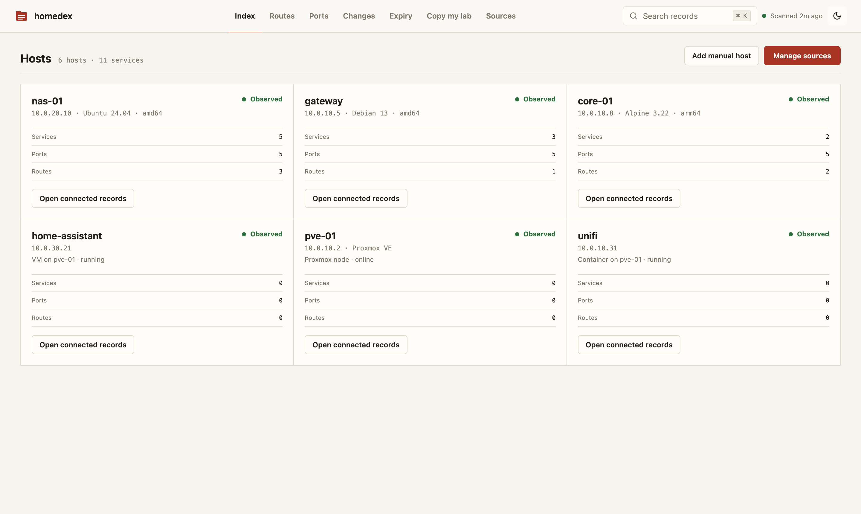
Task: Open the Expiry tab
Action: tap(401, 16)
